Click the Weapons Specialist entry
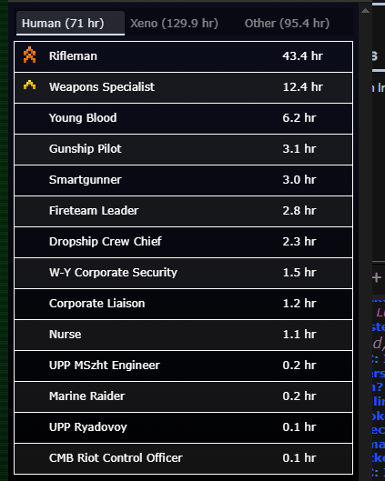This screenshot has height=481, width=385. (x=183, y=87)
